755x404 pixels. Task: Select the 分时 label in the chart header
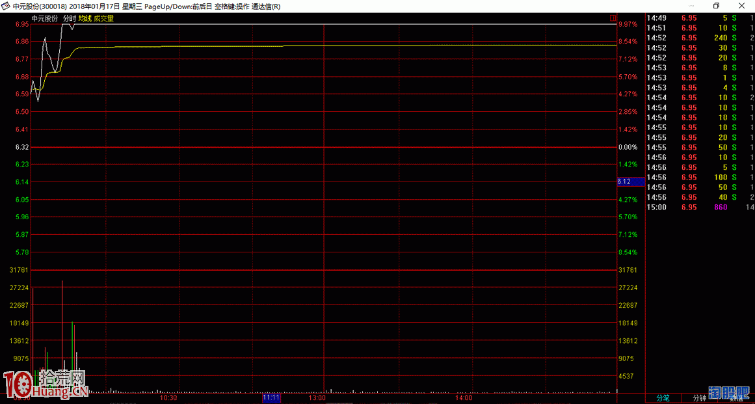click(70, 18)
